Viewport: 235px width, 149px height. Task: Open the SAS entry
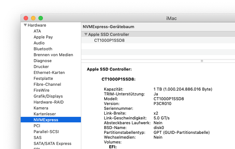click(x=37, y=138)
